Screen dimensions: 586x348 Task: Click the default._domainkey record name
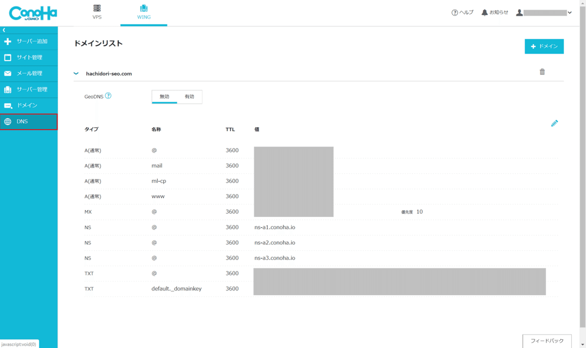point(176,289)
